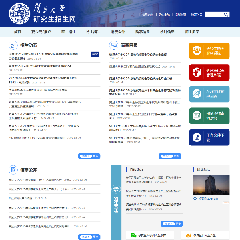
Task: Click the icon on the light-blue button
Action: coord(197,94)
